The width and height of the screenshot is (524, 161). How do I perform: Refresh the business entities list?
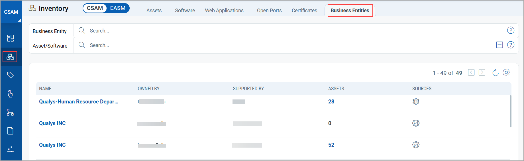pos(496,73)
